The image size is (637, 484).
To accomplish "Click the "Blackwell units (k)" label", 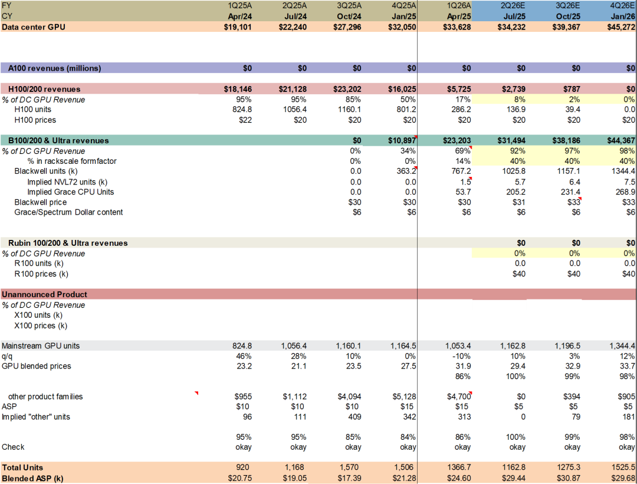I will pos(46,172).
